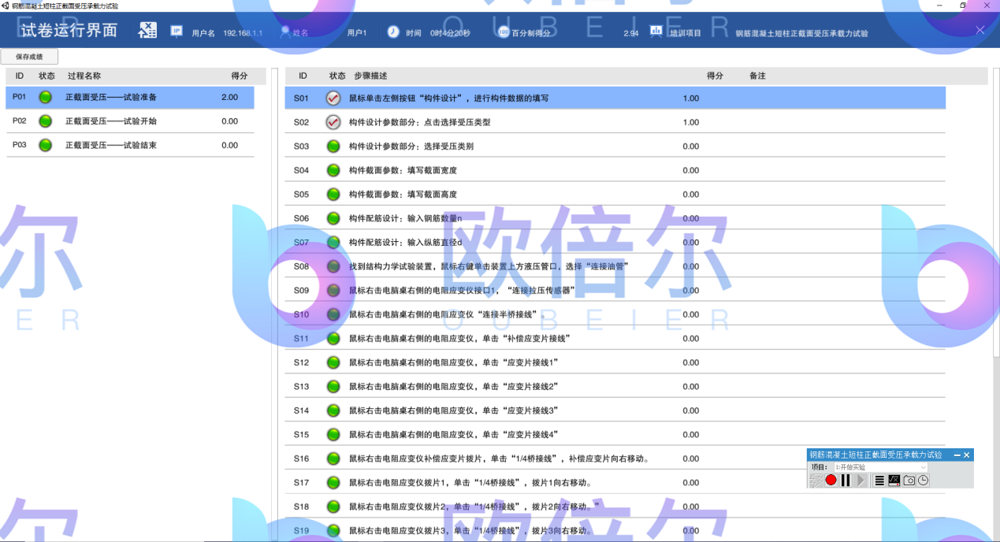Select process row 正截面受压——试验准备

coord(130,98)
